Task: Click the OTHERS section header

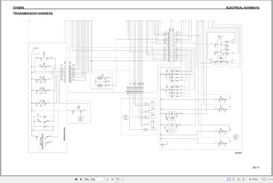Action: [x=19, y=8]
